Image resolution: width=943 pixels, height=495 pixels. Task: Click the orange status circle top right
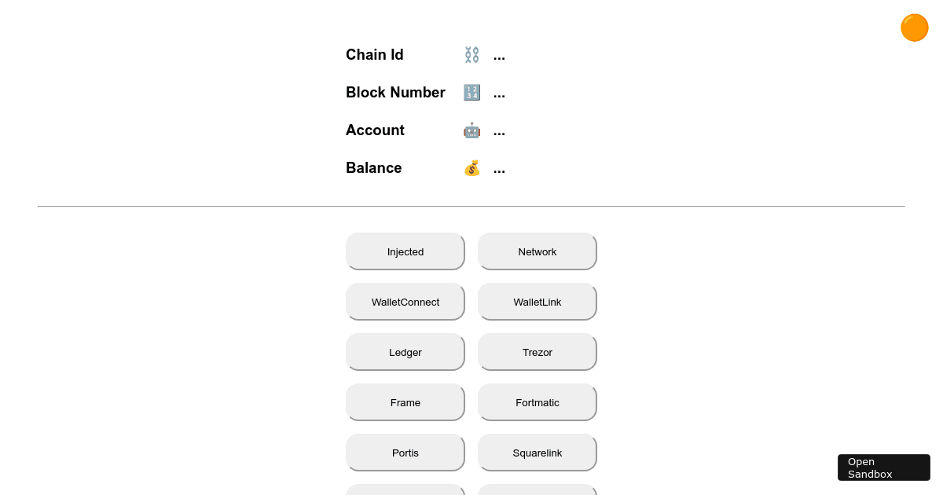(x=914, y=27)
